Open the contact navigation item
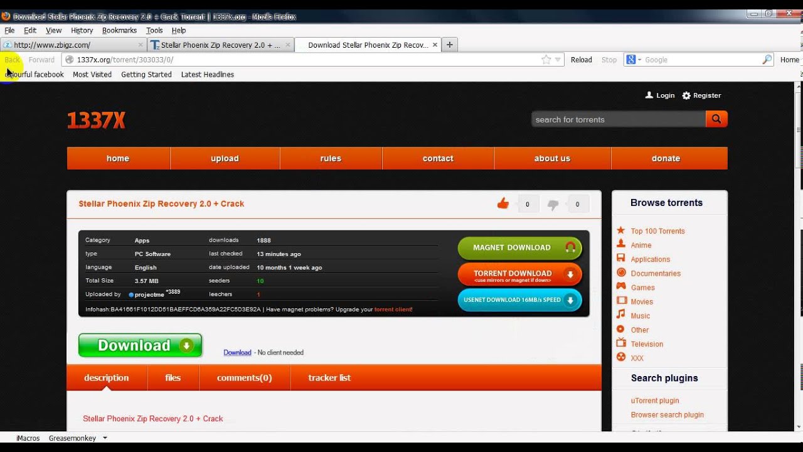Viewport: 803px width, 452px height. click(438, 158)
